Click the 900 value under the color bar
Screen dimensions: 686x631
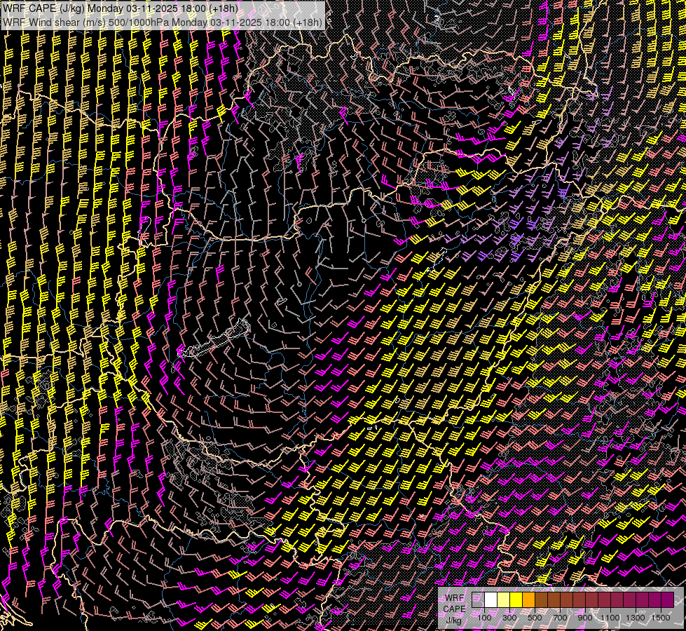click(585, 618)
